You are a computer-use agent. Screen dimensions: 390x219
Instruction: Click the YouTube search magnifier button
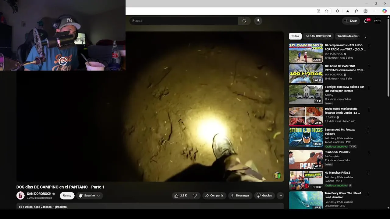point(244,21)
